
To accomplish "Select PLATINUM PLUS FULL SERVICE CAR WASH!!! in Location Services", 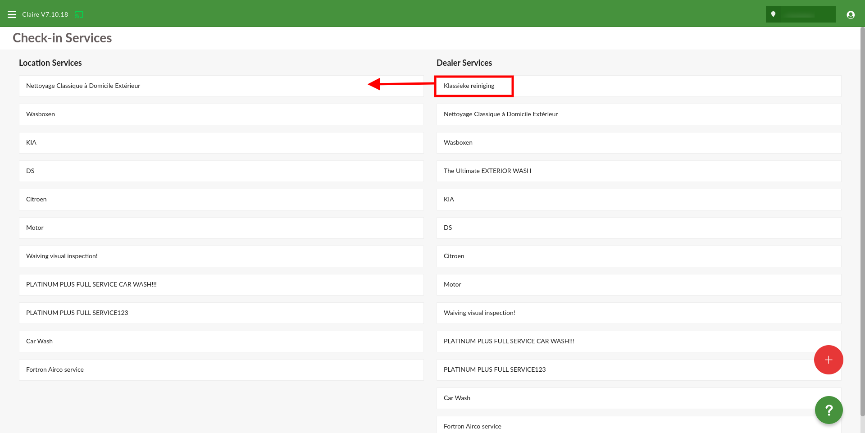I will point(221,284).
